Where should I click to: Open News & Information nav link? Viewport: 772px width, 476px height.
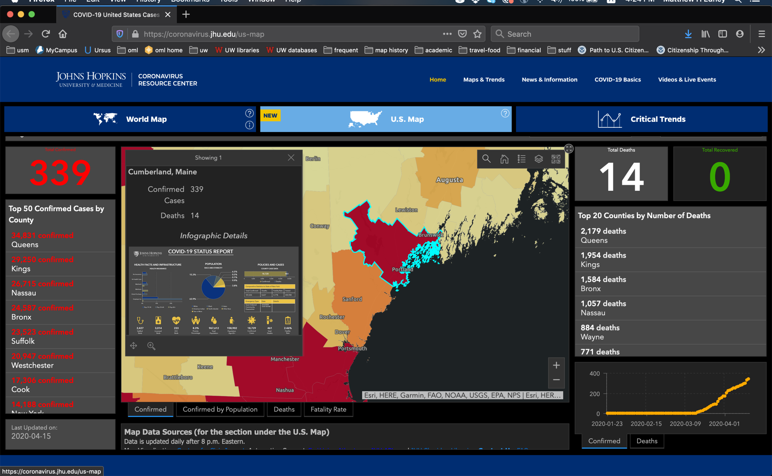point(549,80)
